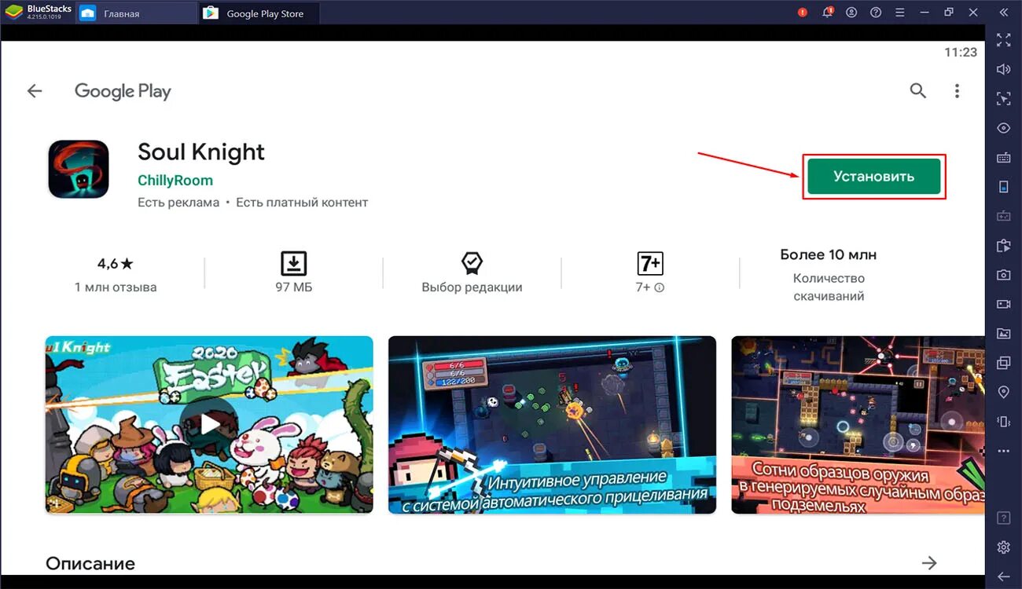Open the media folder sidebar icon

coord(1003,334)
